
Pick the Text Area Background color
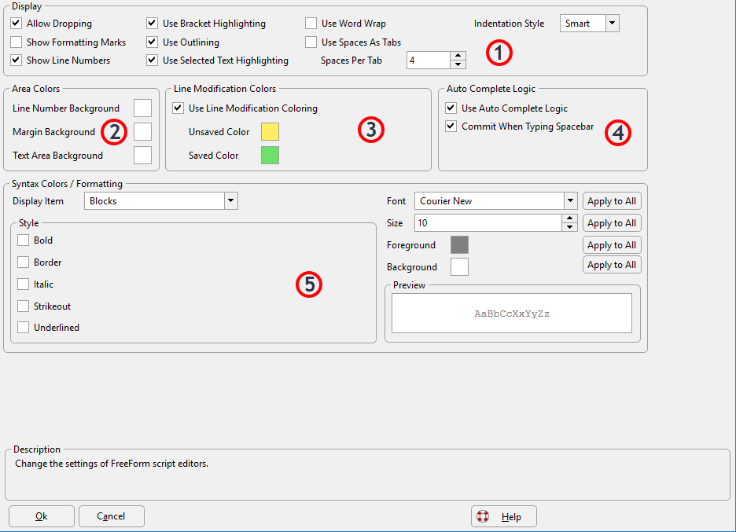(142, 155)
